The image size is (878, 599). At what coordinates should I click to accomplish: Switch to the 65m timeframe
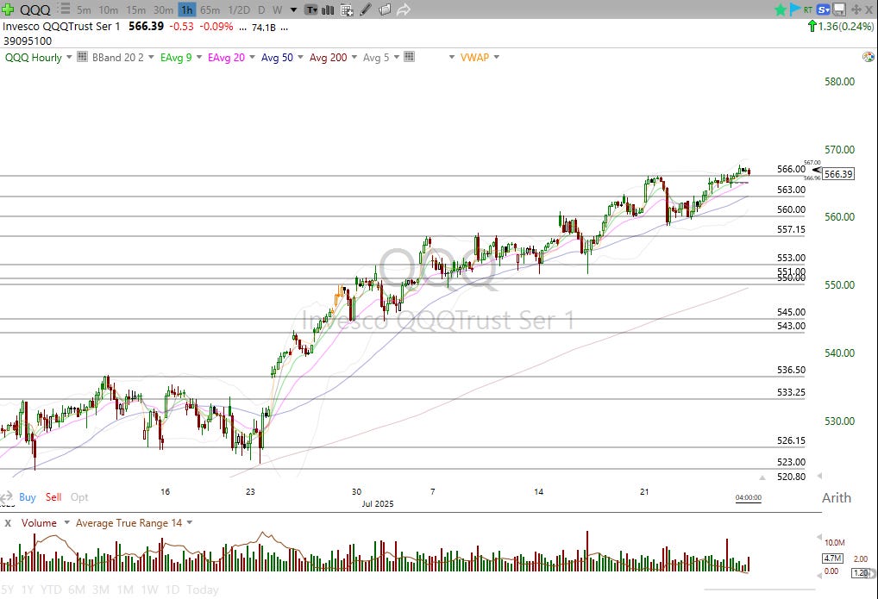(210, 9)
